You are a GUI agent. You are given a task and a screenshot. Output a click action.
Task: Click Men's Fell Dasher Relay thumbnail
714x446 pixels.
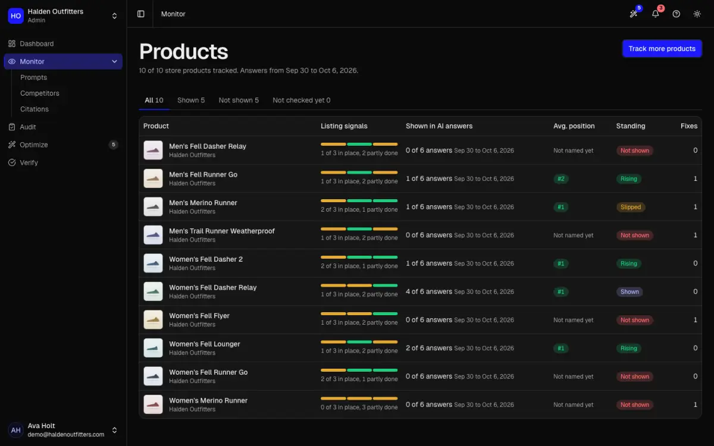(154, 150)
